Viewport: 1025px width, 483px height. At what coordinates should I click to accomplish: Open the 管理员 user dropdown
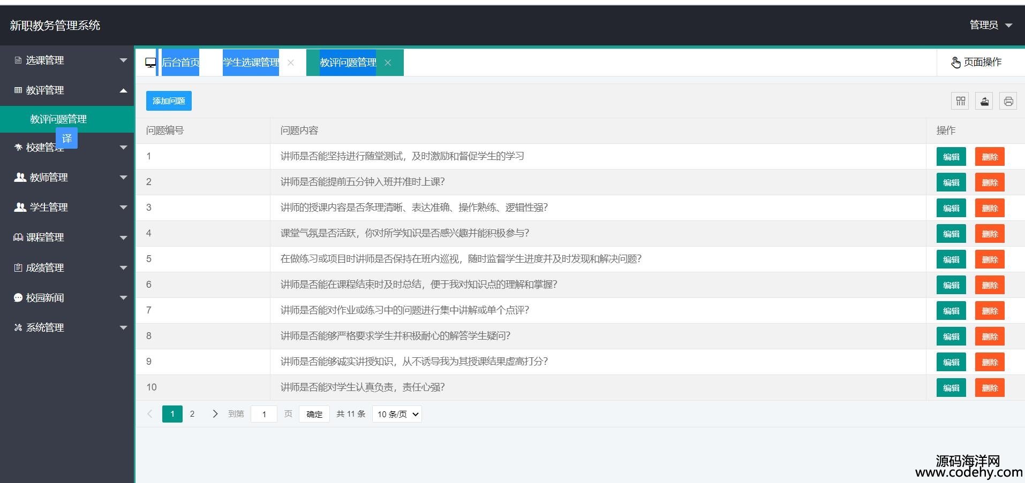pos(991,25)
